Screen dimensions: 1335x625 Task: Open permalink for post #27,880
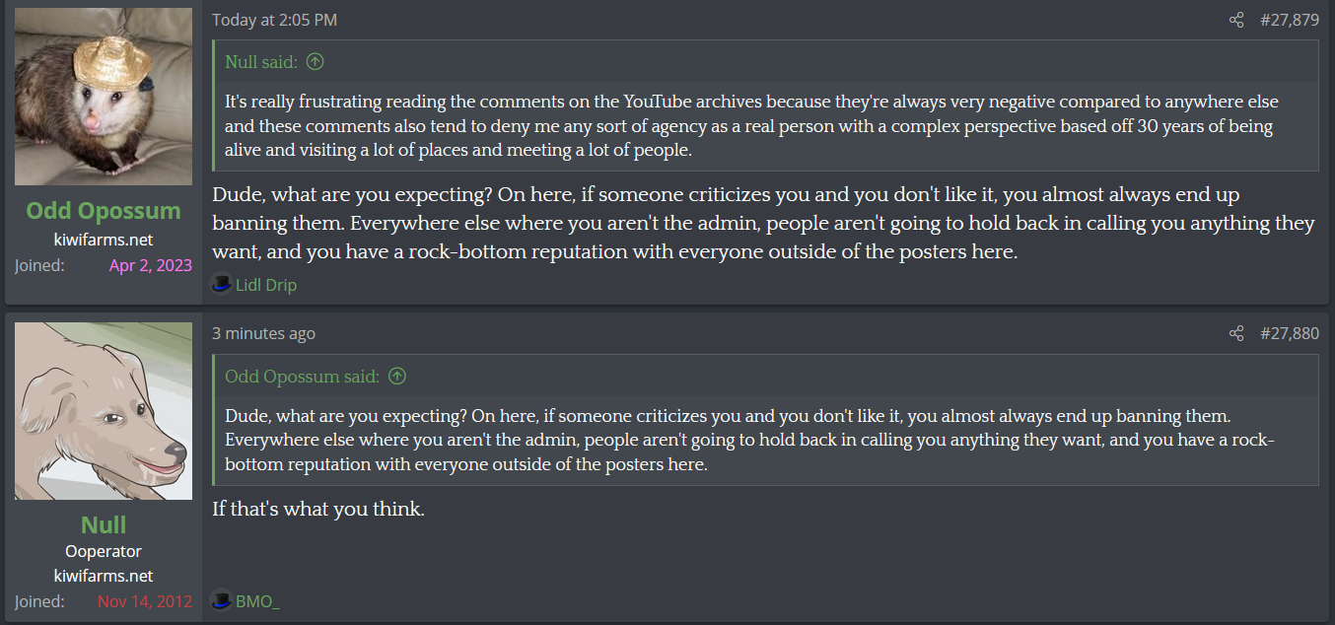click(1289, 333)
